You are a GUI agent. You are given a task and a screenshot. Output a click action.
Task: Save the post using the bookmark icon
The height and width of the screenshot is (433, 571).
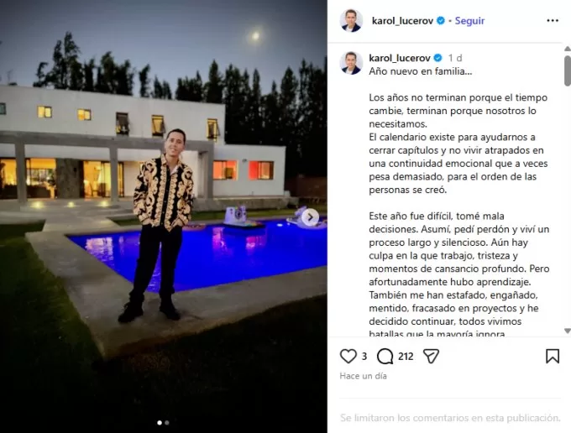click(x=553, y=357)
